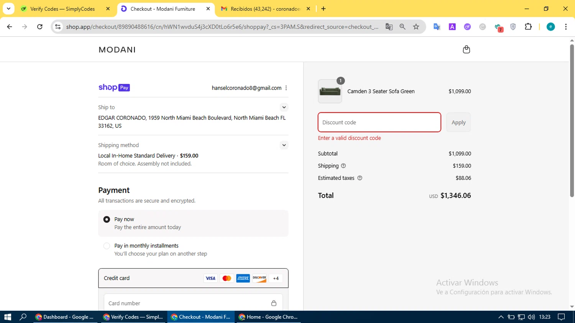Open the Chrome profile avatar
The height and width of the screenshot is (323, 575).
(550, 27)
